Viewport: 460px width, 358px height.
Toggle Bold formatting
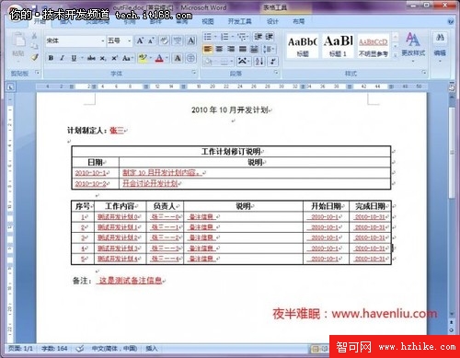[51, 58]
